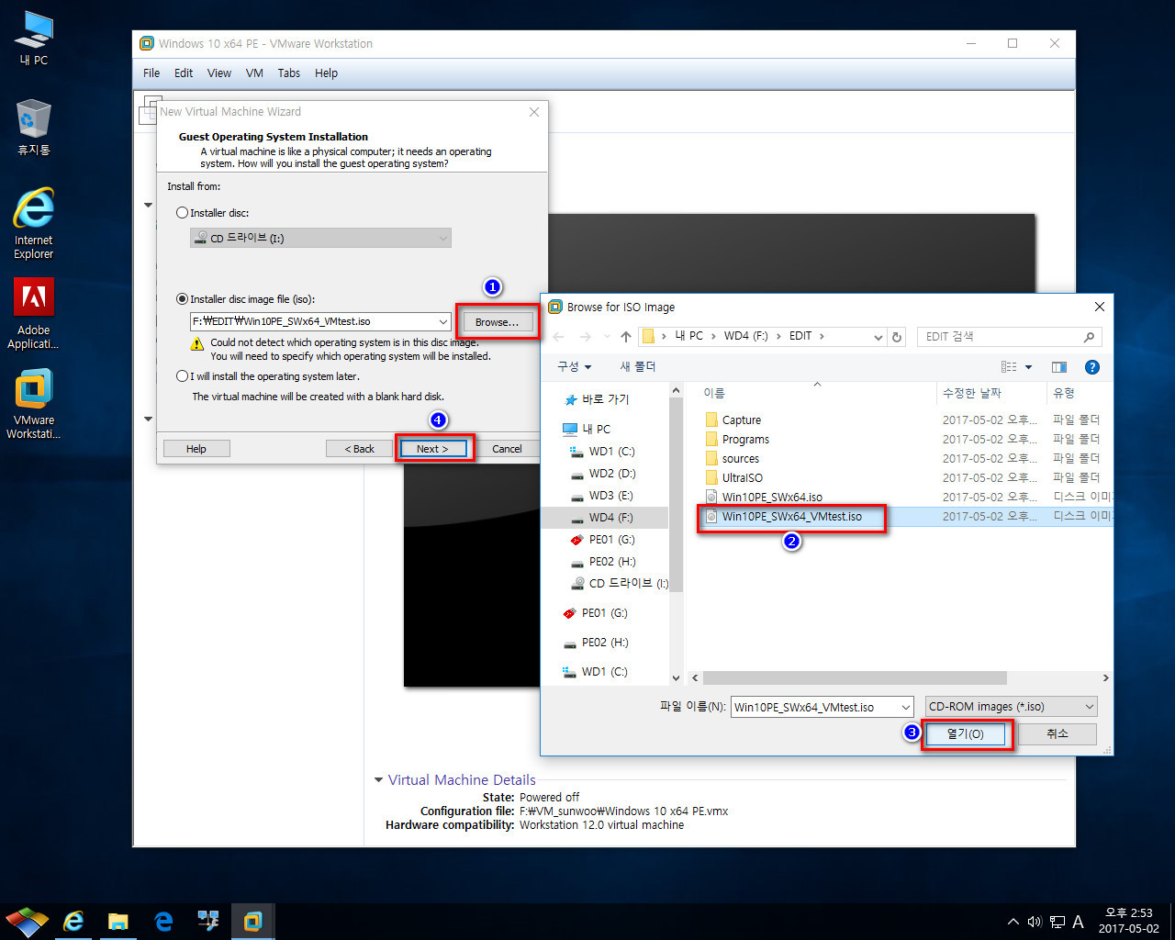The width and height of the screenshot is (1175, 940).
Task: Open the File menu in VMware
Action: click(x=151, y=73)
